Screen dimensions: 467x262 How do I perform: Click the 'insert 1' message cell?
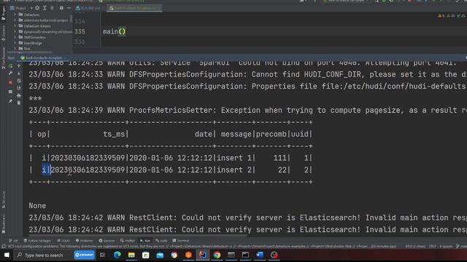(234, 158)
